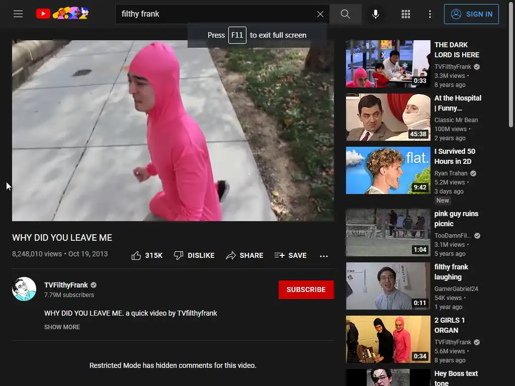The height and width of the screenshot is (386, 515).
Task: Open TVFilthyFrank channel name link
Action: pyautogui.click(x=66, y=285)
